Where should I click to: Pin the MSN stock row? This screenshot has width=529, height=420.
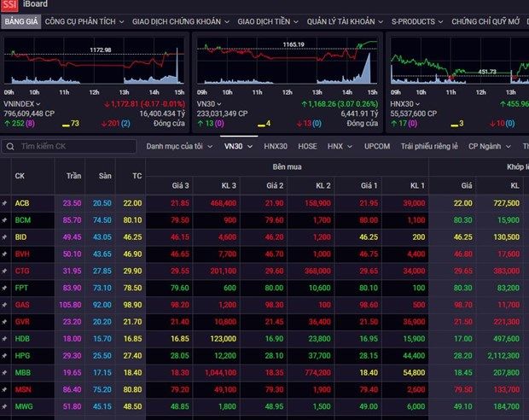tap(4, 389)
